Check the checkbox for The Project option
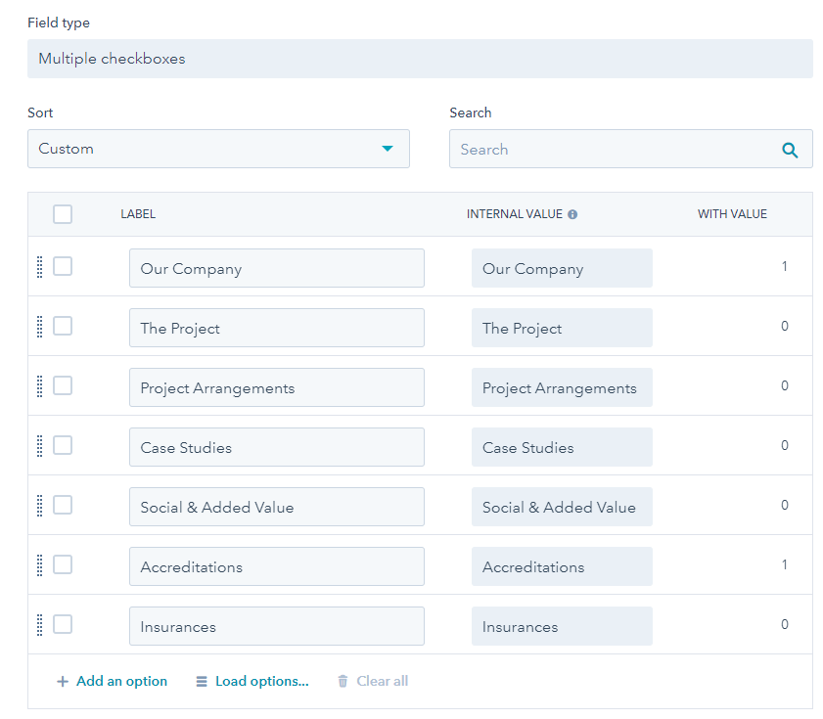Screen dimensions: 823x719 63,327
